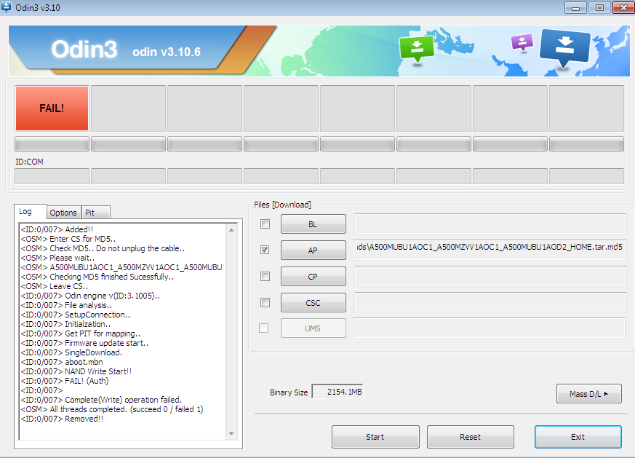Click the empty CP file path field
The width and height of the screenshot is (635, 458).
click(x=490, y=276)
